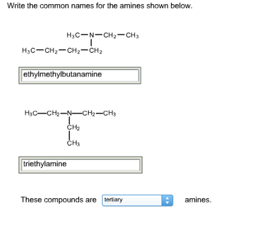Click the text triethylamine

(x=45, y=164)
